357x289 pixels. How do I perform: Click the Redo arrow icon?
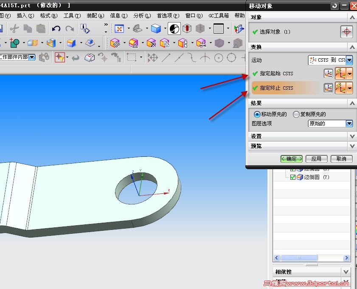click(x=70, y=28)
